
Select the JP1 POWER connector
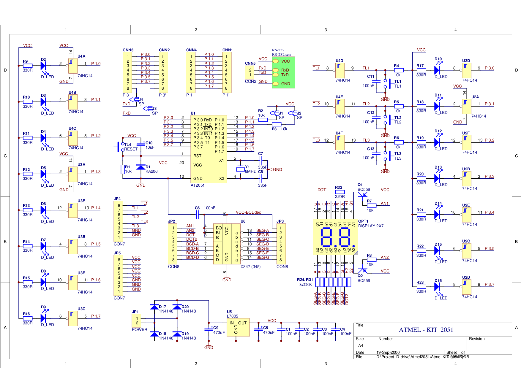point(137,321)
